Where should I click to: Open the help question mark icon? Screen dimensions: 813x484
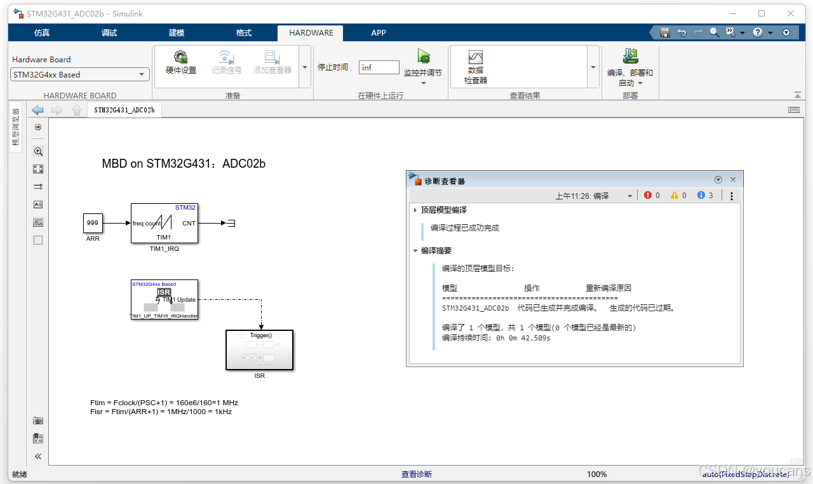[758, 32]
